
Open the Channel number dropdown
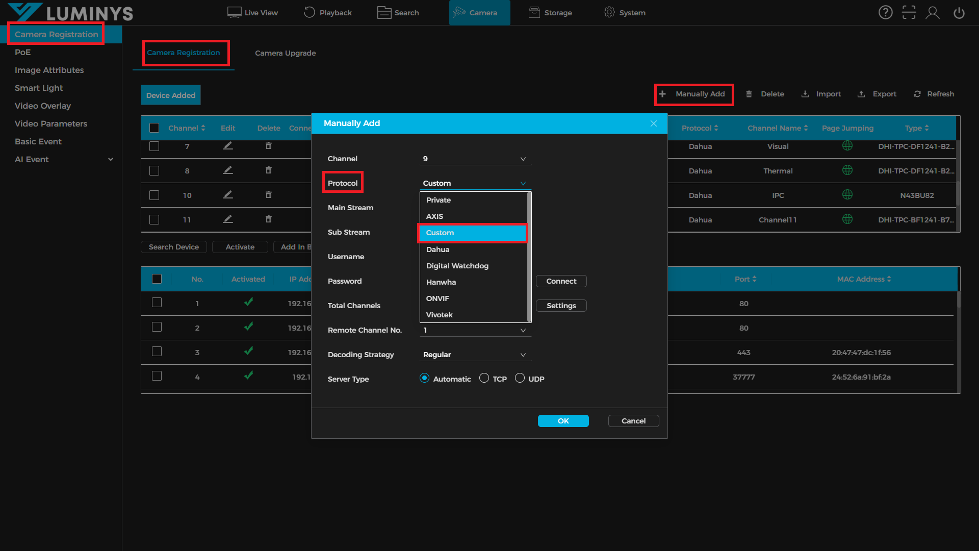(x=475, y=159)
